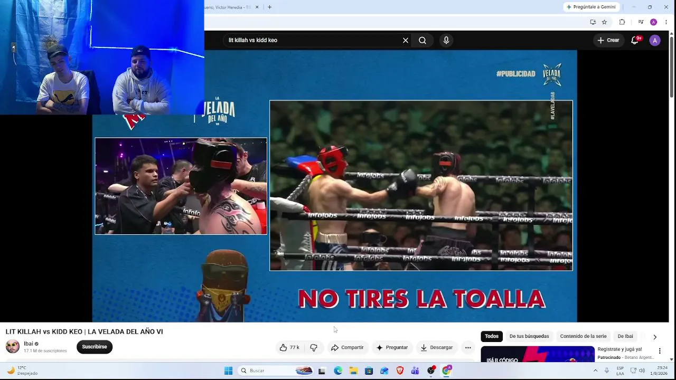The image size is (676, 380).
Task: Open the YouTube account avatar menu
Action: click(655, 40)
